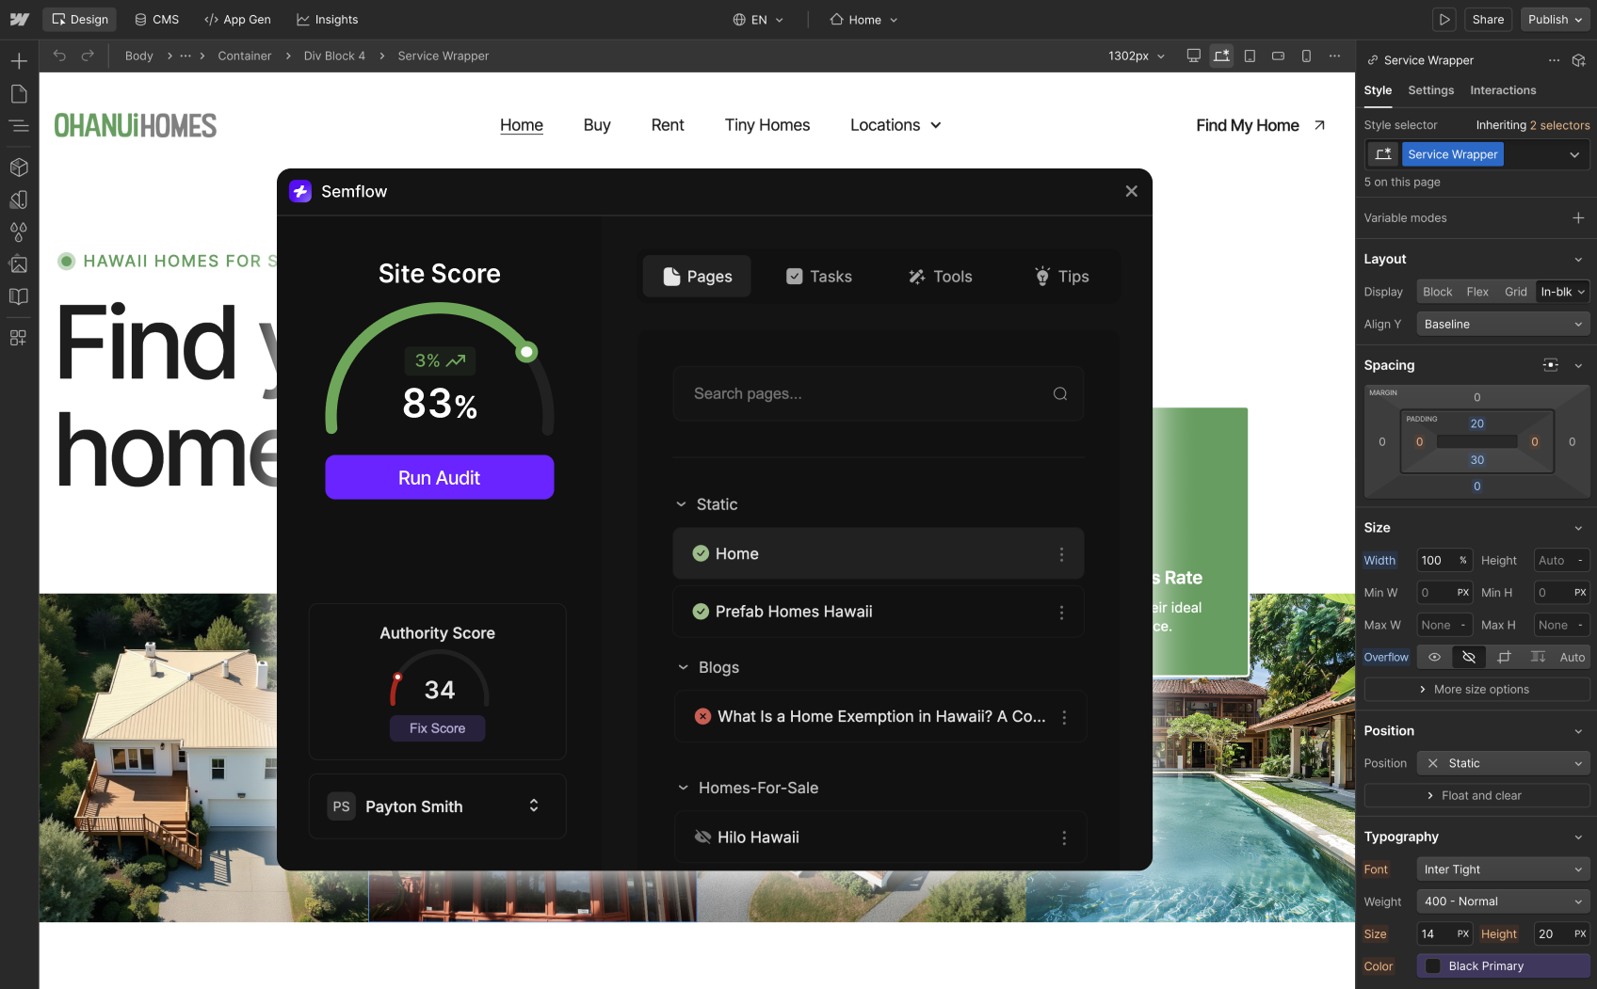Set overflow to Auto
The image size is (1597, 989).
click(x=1573, y=657)
